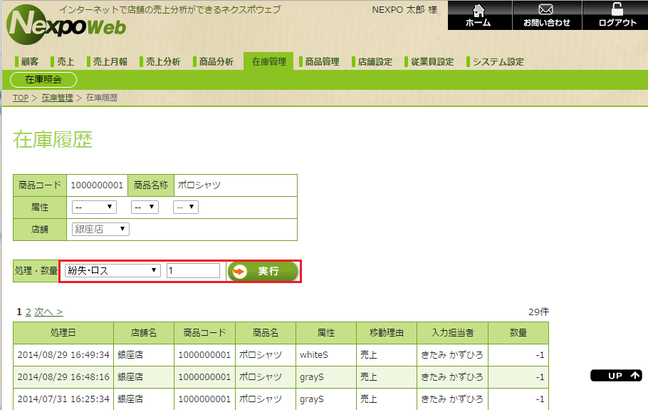Click the 在庫管理 breadcrumb link
This screenshot has width=648, height=410.
click(x=57, y=98)
